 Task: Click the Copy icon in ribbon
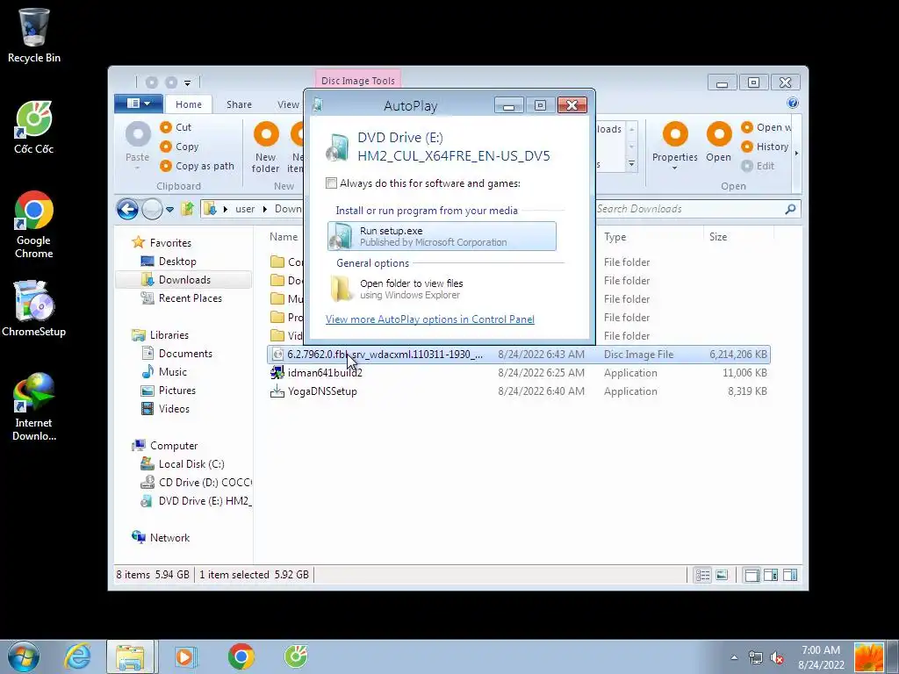(x=166, y=147)
